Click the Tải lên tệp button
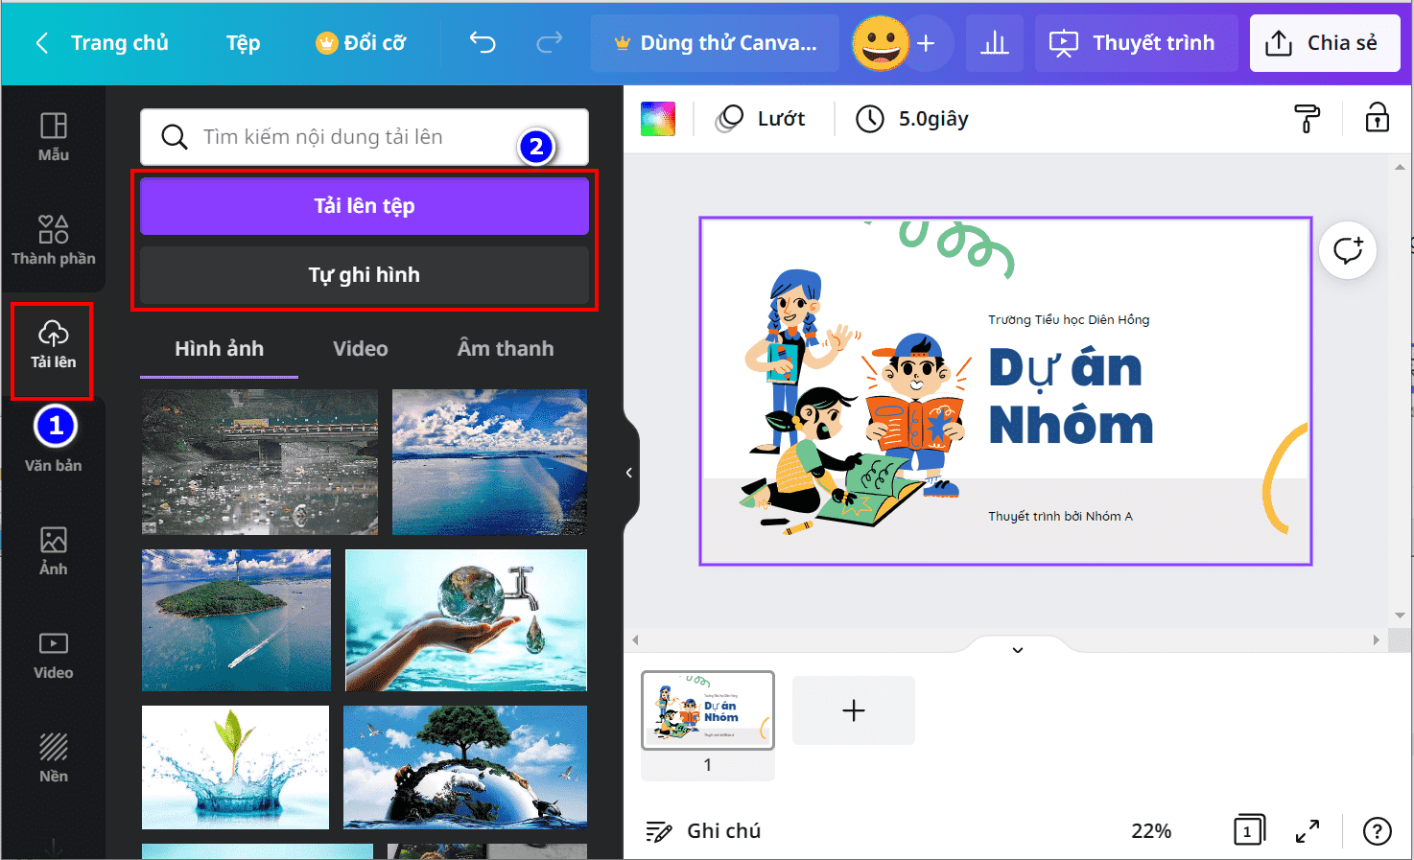The height and width of the screenshot is (860, 1414). [x=365, y=206]
